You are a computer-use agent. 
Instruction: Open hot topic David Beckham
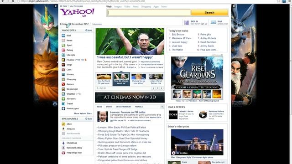pos(208,42)
